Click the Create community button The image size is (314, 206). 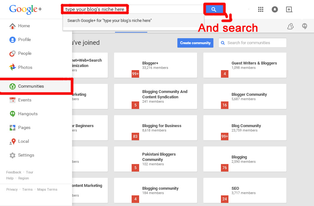(x=195, y=43)
